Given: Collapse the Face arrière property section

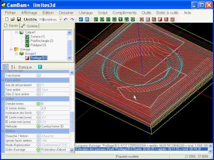Looking at the screenshot, I should 3,80.
